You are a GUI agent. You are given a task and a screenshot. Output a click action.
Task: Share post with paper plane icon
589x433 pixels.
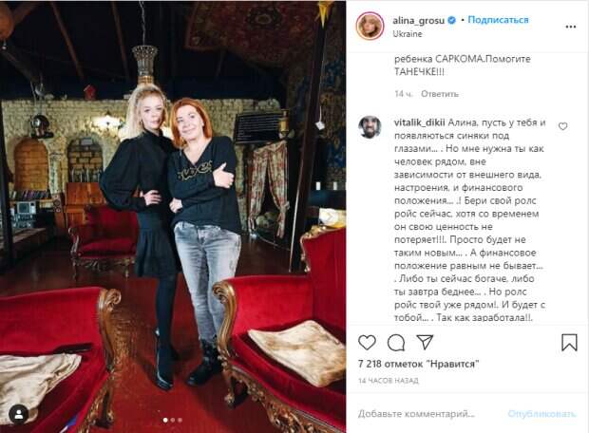425,342
